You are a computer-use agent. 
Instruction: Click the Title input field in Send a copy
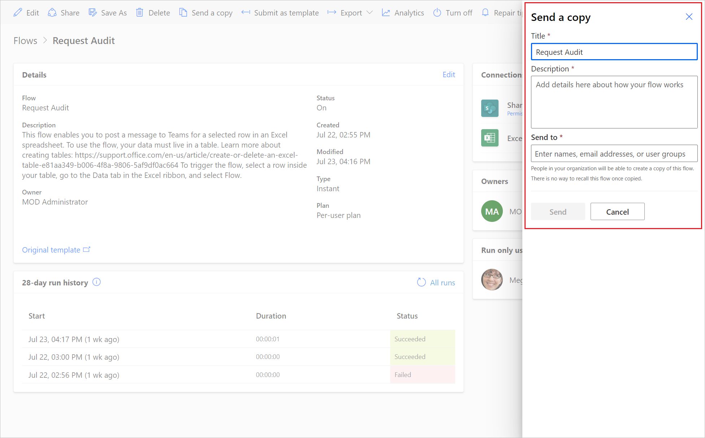click(x=614, y=52)
